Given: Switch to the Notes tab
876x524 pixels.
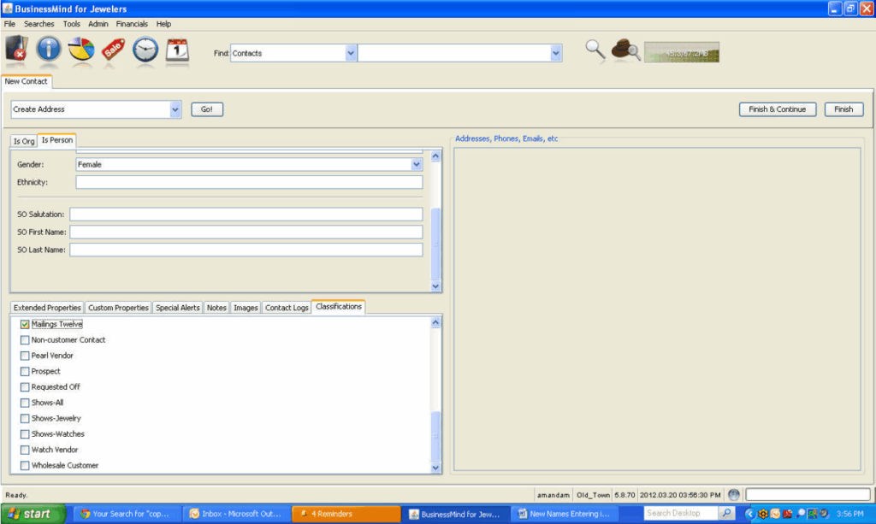Looking at the screenshot, I should (216, 308).
